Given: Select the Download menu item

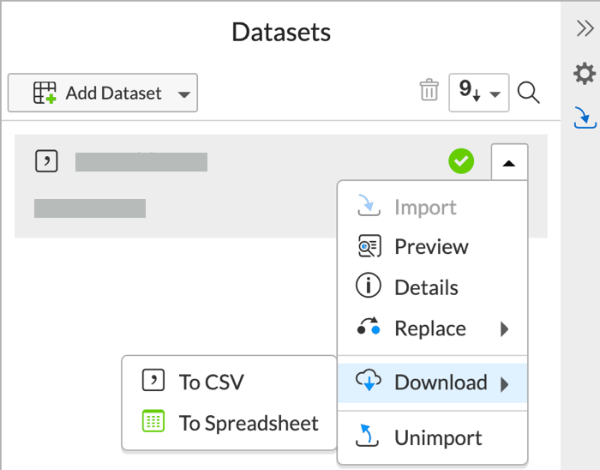Looking at the screenshot, I should pyautogui.click(x=432, y=383).
